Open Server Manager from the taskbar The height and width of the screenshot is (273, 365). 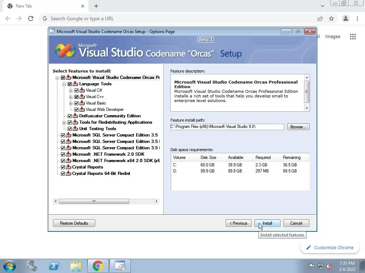tap(32, 266)
